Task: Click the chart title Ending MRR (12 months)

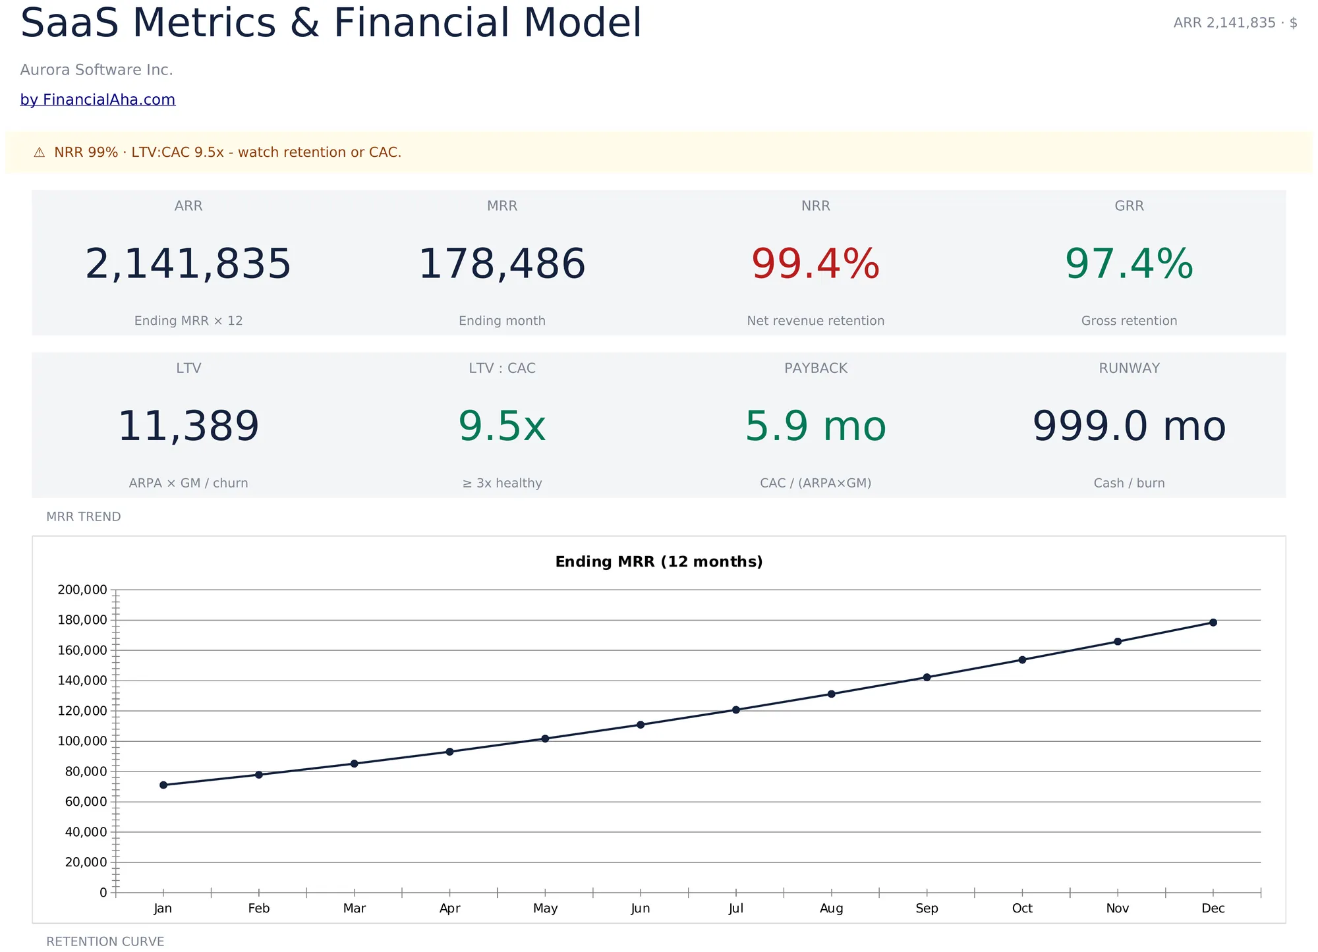Action: (659, 562)
